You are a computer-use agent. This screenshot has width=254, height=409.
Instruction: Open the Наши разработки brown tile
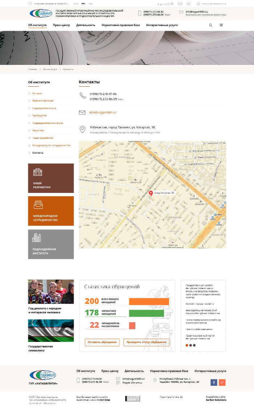click(x=51, y=178)
